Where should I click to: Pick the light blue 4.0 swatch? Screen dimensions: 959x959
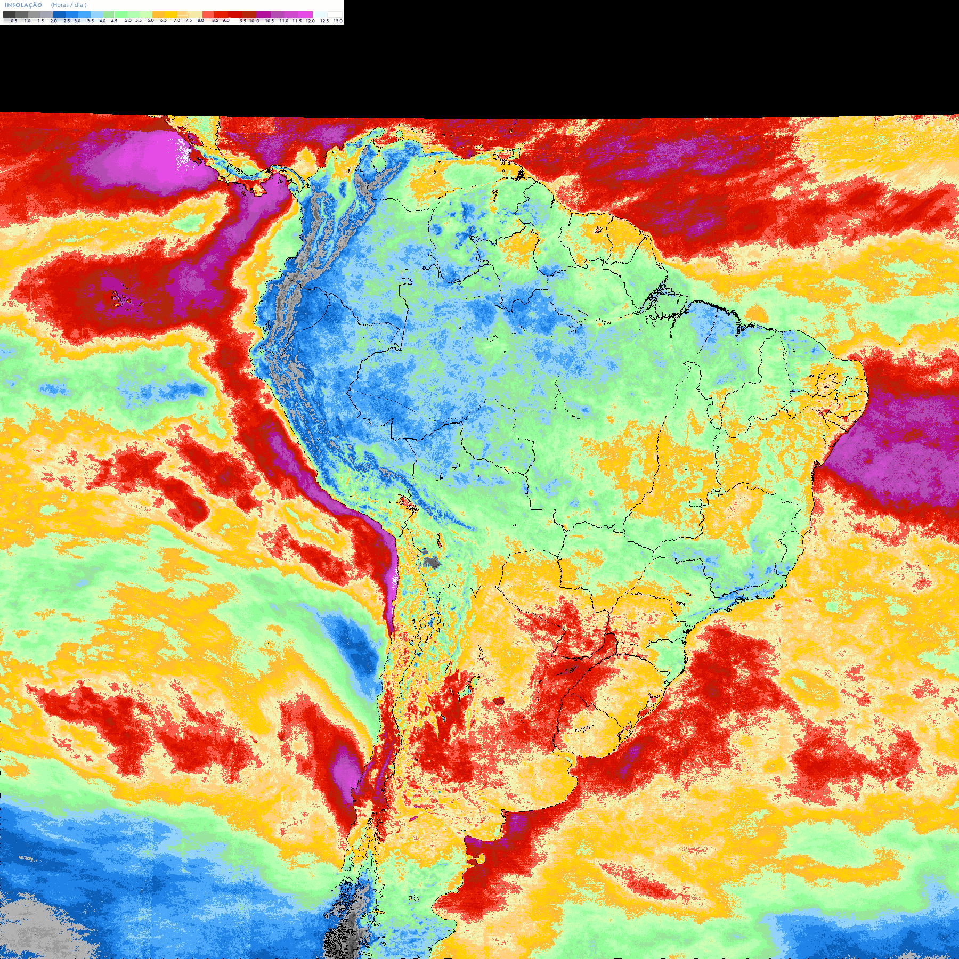point(97,14)
